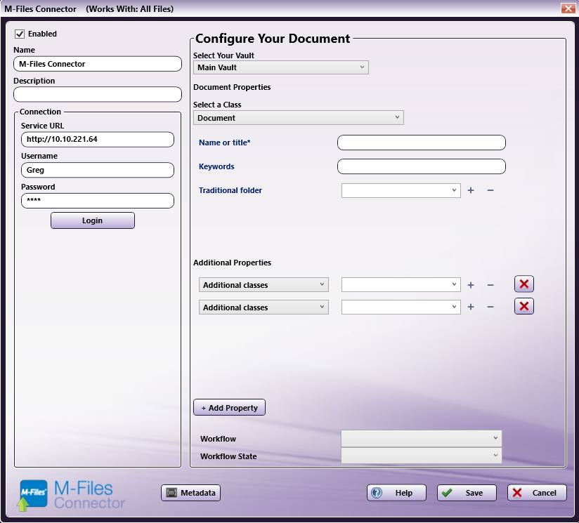Click plus icon on second Additional classes row
Image resolution: width=579 pixels, height=523 pixels.
pyautogui.click(x=471, y=307)
